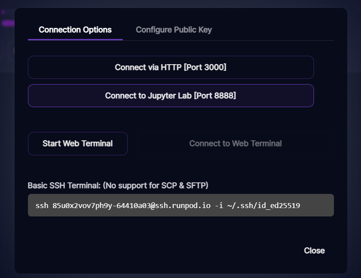
Task: Click the blurred purple element behind the dialog
Action: click(8, 23)
